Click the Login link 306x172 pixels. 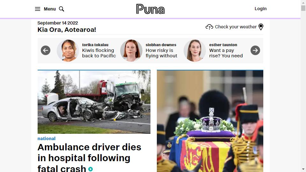(260, 9)
